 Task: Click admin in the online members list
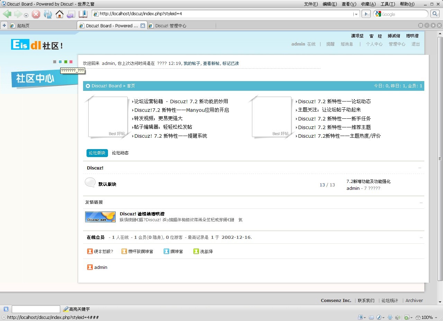101,267
